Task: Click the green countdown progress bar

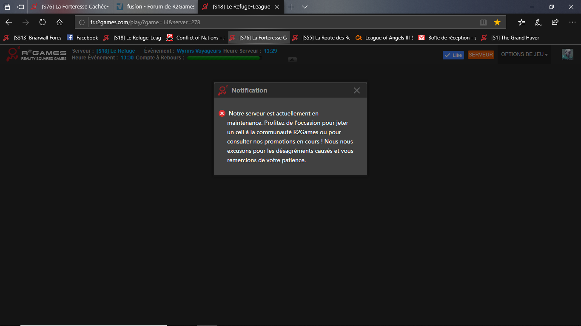Action: tap(223, 58)
